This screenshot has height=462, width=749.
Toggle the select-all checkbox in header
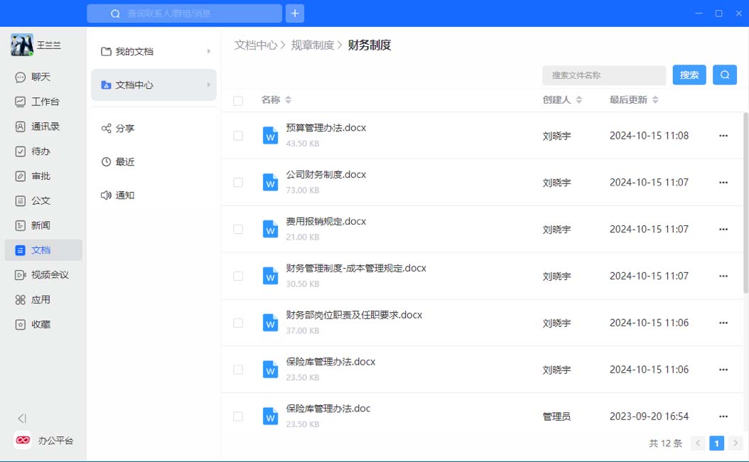click(238, 101)
